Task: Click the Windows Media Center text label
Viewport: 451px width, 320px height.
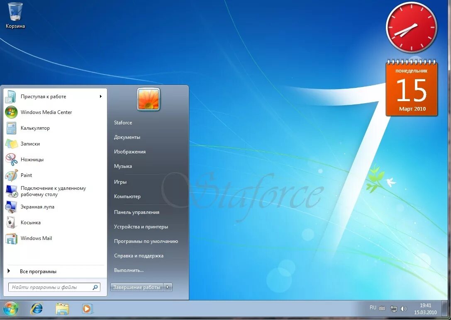Action: [46, 112]
